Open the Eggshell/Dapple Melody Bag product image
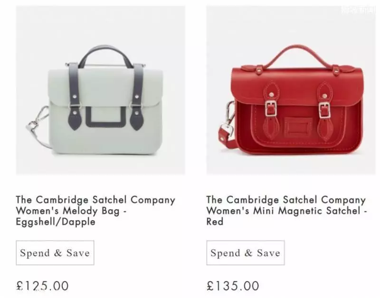Viewport: 380px width, 298px height. 101,90
